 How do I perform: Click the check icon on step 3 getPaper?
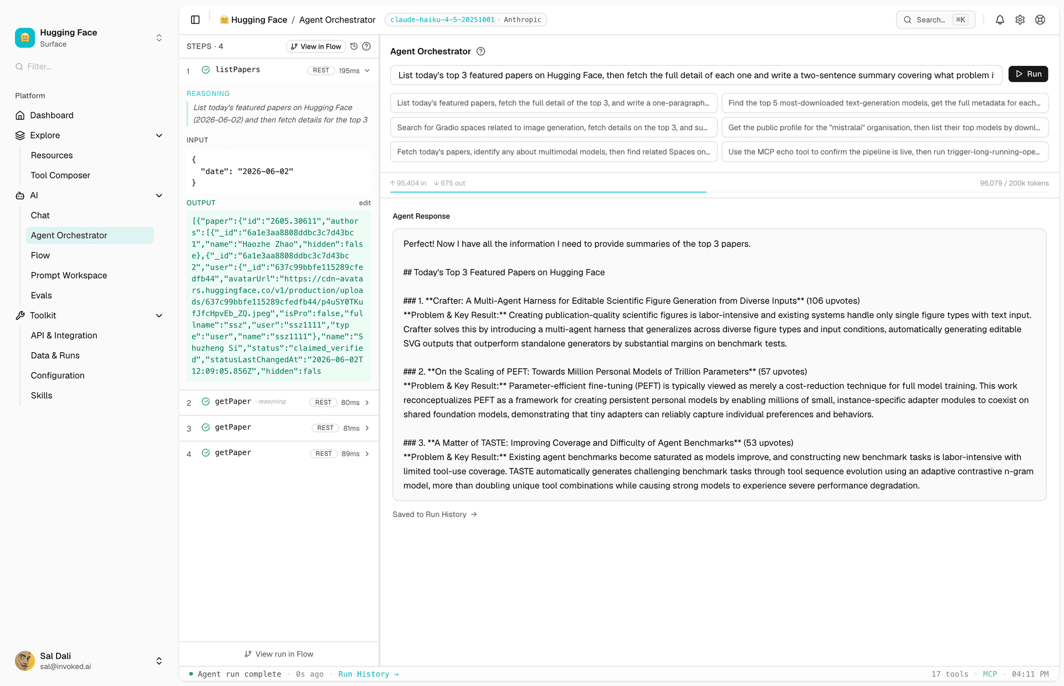(206, 427)
